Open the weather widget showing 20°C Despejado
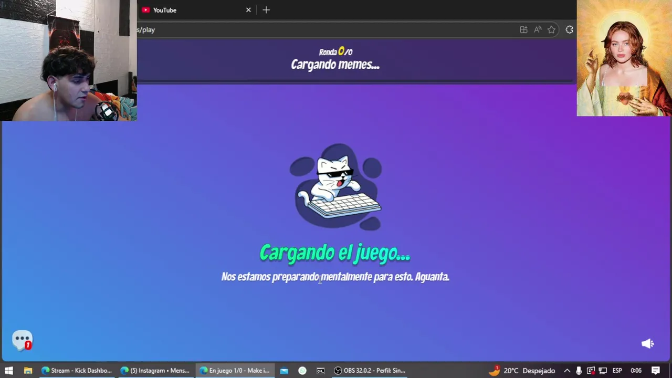This screenshot has height=378, width=672. pos(521,371)
